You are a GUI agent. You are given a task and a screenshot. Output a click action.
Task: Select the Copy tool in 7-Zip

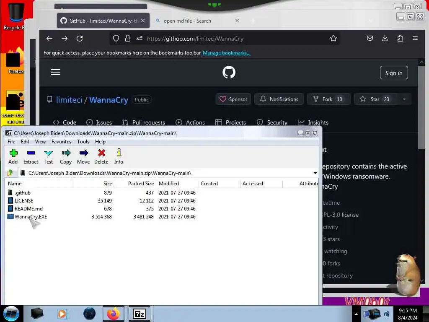pyautogui.click(x=66, y=157)
